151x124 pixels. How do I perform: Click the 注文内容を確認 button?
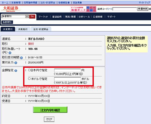pyautogui.click(x=50, y=110)
